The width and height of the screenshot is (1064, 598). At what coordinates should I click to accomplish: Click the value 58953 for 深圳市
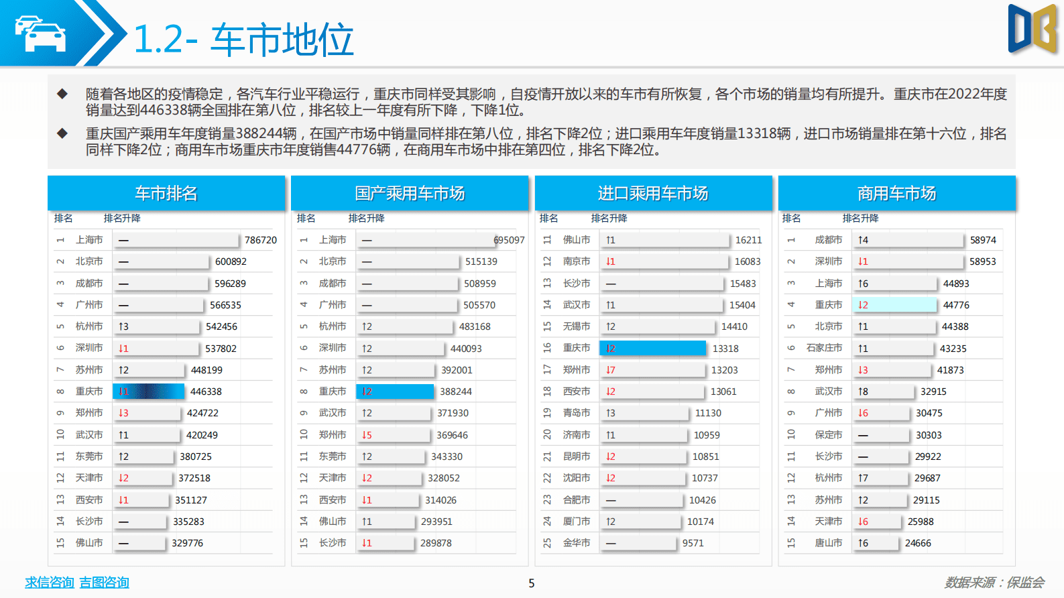(x=983, y=261)
